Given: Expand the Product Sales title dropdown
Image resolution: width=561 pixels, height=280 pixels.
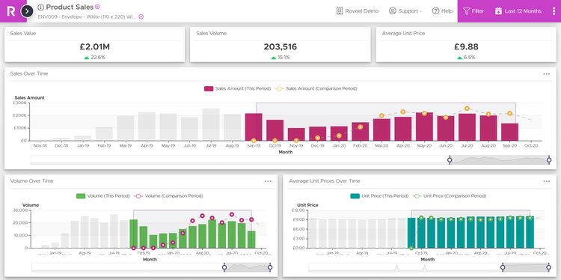Looking at the screenshot, I should (97, 7).
